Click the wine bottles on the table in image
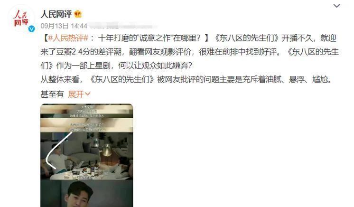The height and width of the screenshot is (207, 354). (93, 168)
